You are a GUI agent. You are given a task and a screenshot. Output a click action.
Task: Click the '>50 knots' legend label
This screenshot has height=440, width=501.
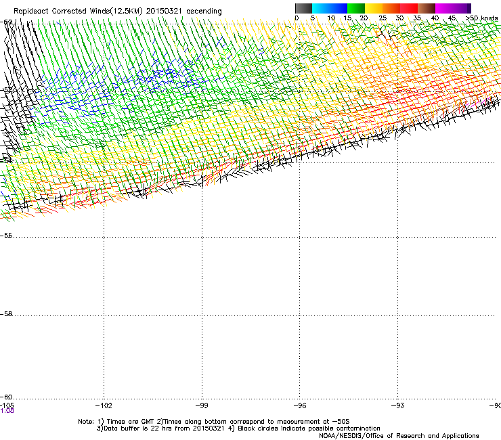[x=482, y=18]
